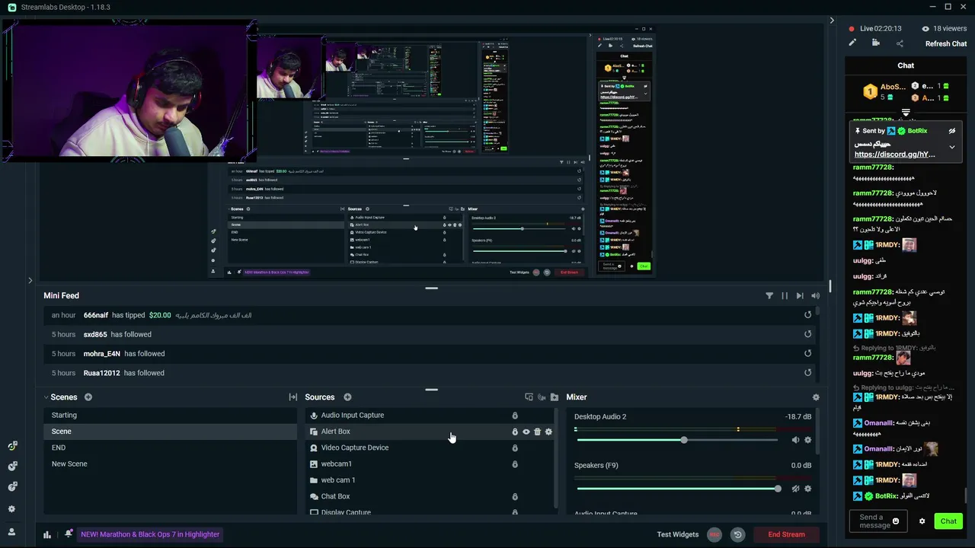Mute Mini Feed alert sounds
The image size is (975, 548).
point(816,295)
